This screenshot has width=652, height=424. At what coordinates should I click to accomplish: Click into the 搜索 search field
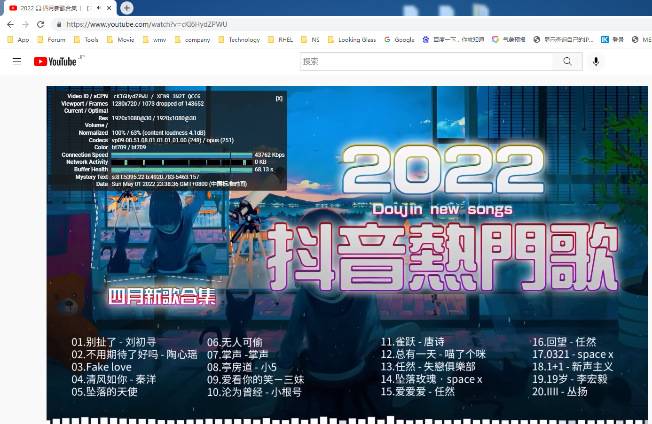click(x=426, y=62)
